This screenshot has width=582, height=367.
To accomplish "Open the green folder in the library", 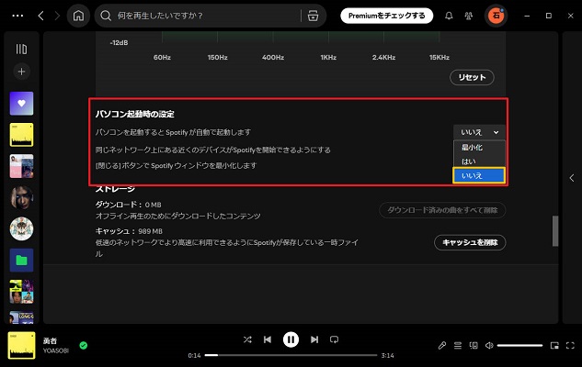I will [x=21, y=260].
